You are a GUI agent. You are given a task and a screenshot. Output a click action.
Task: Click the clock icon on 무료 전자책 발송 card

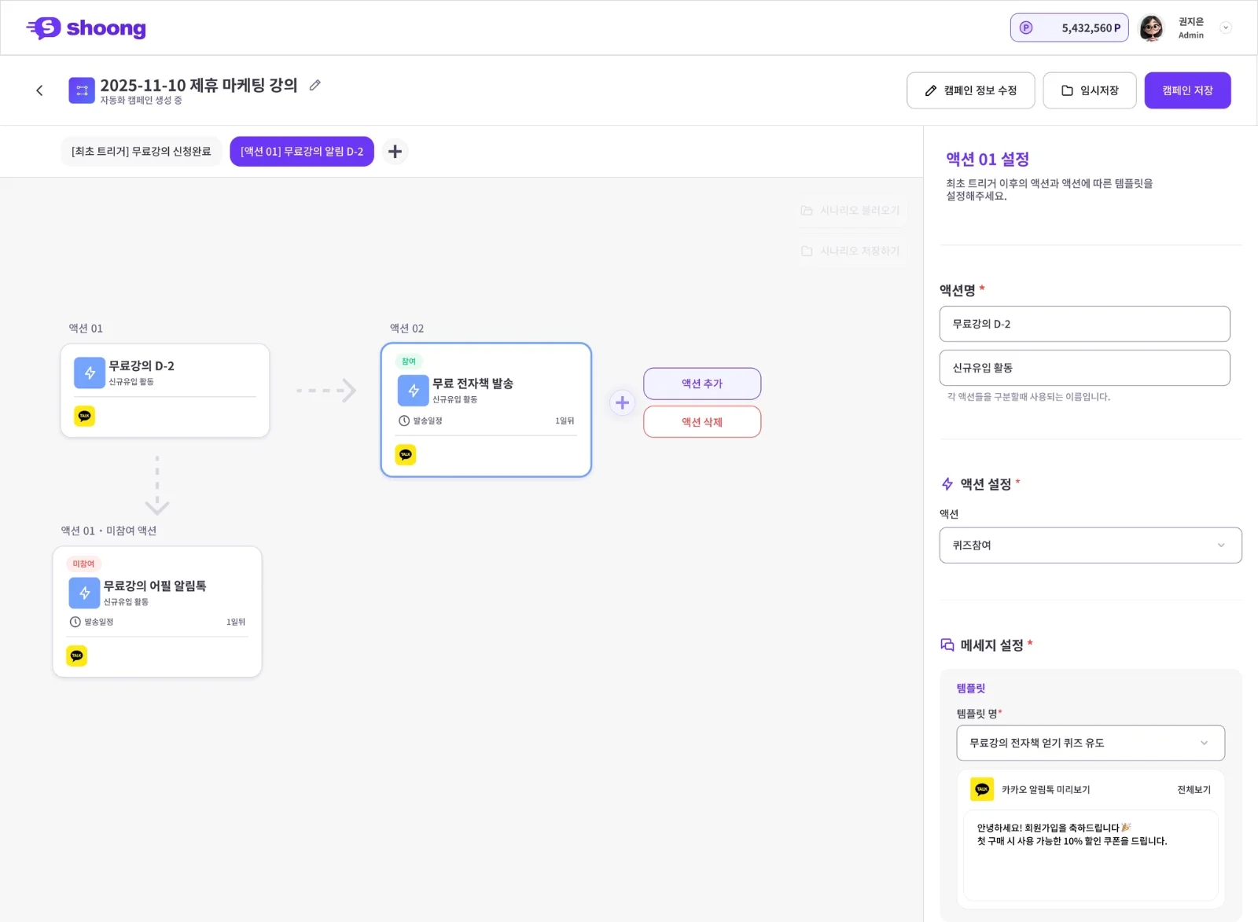pos(404,421)
